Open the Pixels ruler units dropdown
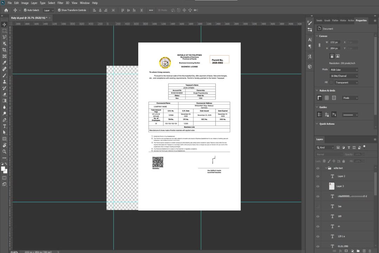The width and height of the screenshot is (379, 253). (x=350, y=98)
